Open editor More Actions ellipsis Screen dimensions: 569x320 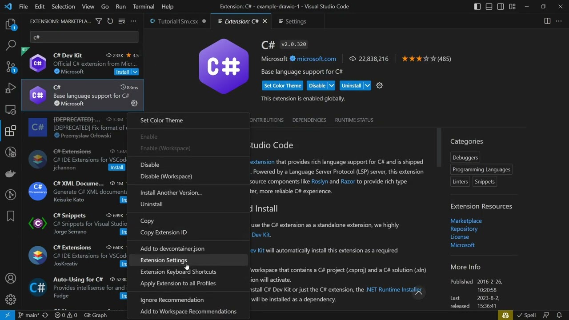pyautogui.click(x=559, y=21)
